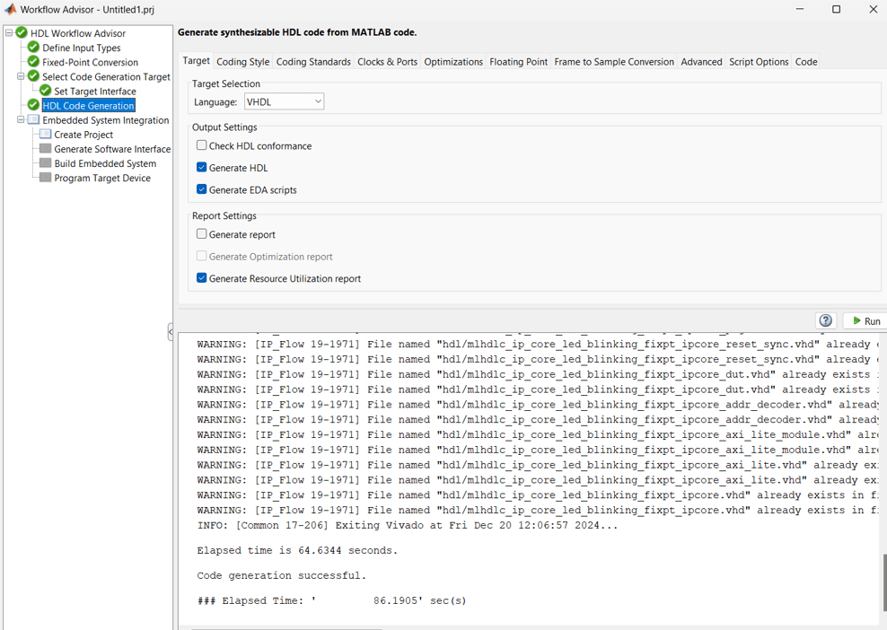Click pending icon beside Build Embedded System
This screenshot has width=887, height=630.
[47, 163]
